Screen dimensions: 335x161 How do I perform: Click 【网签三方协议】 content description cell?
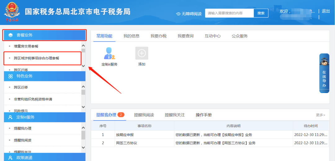234,143
